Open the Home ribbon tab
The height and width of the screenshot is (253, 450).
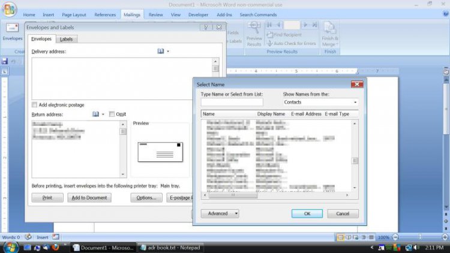29,14
